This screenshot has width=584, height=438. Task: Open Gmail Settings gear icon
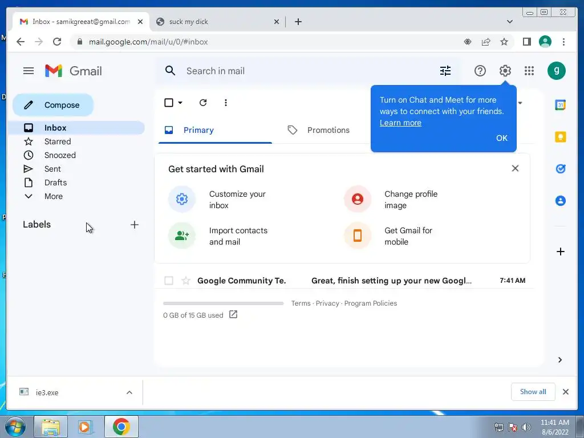pyautogui.click(x=505, y=71)
